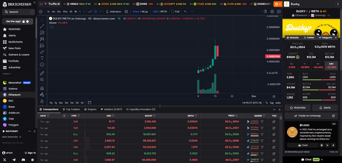Filter transactions by DATE column
This screenshot has height=163, width=342.
48,116
